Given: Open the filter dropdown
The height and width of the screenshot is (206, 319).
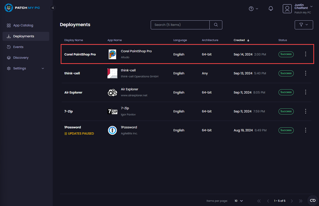Looking at the screenshot, I should 304,25.
